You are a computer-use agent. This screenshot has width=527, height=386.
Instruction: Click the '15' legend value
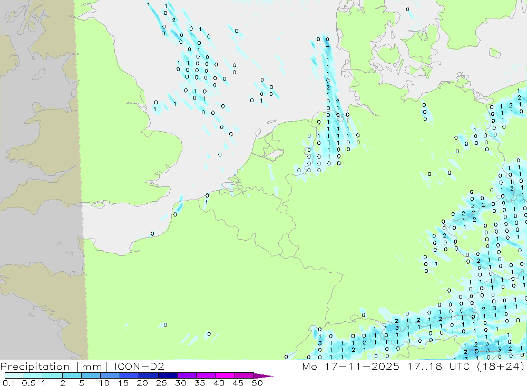pyautogui.click(x=123, y=383)
